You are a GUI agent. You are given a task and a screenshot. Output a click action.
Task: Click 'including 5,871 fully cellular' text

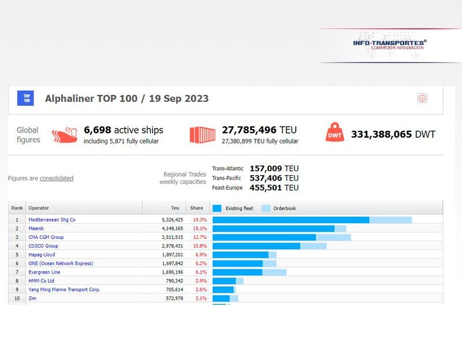pos(121,141)
